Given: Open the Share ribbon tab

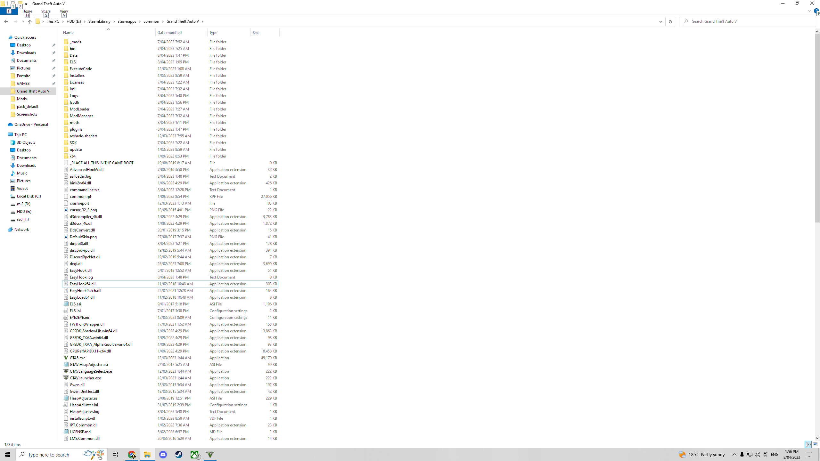Looking at the screenshot, I should 46,11.
